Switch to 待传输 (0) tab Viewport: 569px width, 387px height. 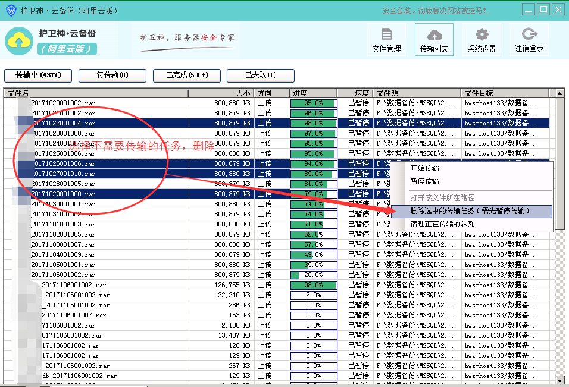(x=112, y=75)
